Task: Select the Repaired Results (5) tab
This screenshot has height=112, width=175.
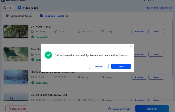Action: click(54, 16)
